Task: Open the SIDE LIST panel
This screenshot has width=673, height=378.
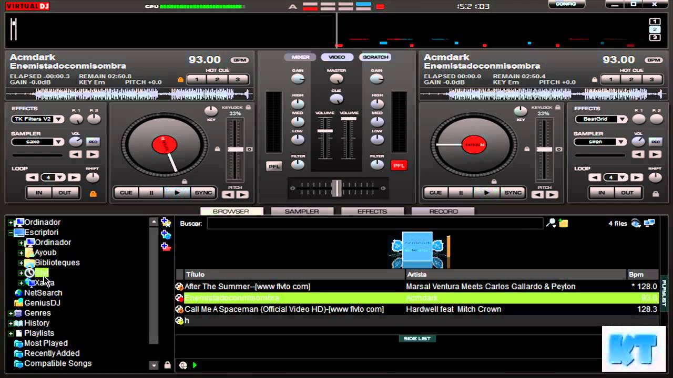Action: 417,339
